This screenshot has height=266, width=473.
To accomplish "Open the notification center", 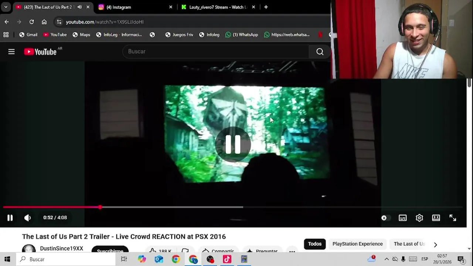I will tap(461, 259).
